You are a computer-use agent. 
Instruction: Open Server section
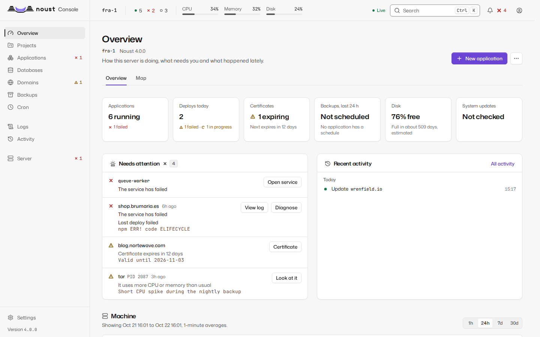click(45, 158)
